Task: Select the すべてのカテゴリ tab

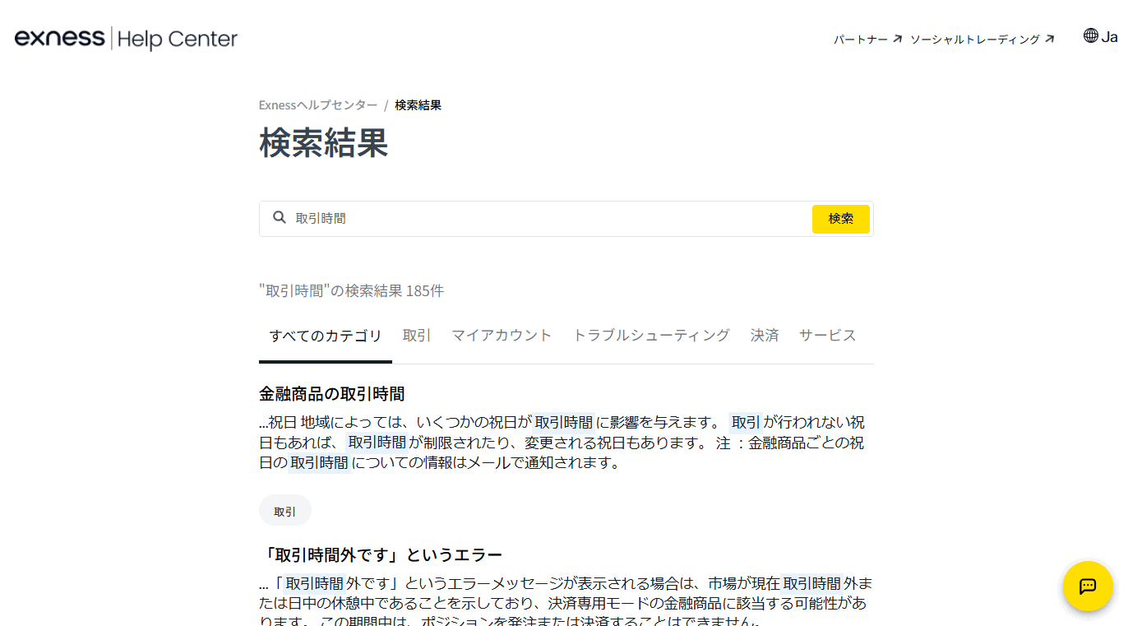Action: 325,335
